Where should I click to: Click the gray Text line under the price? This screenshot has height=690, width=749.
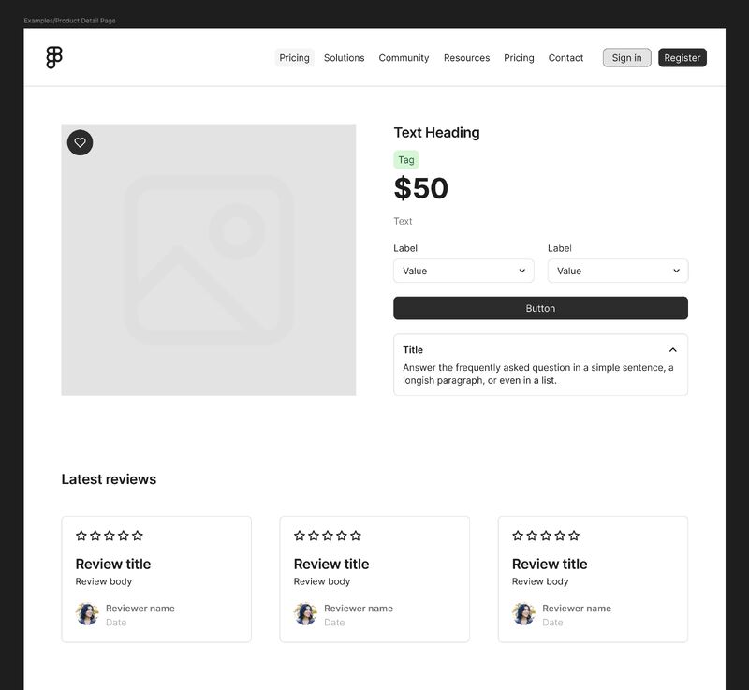pyautogui.click(x=403, y=221)
